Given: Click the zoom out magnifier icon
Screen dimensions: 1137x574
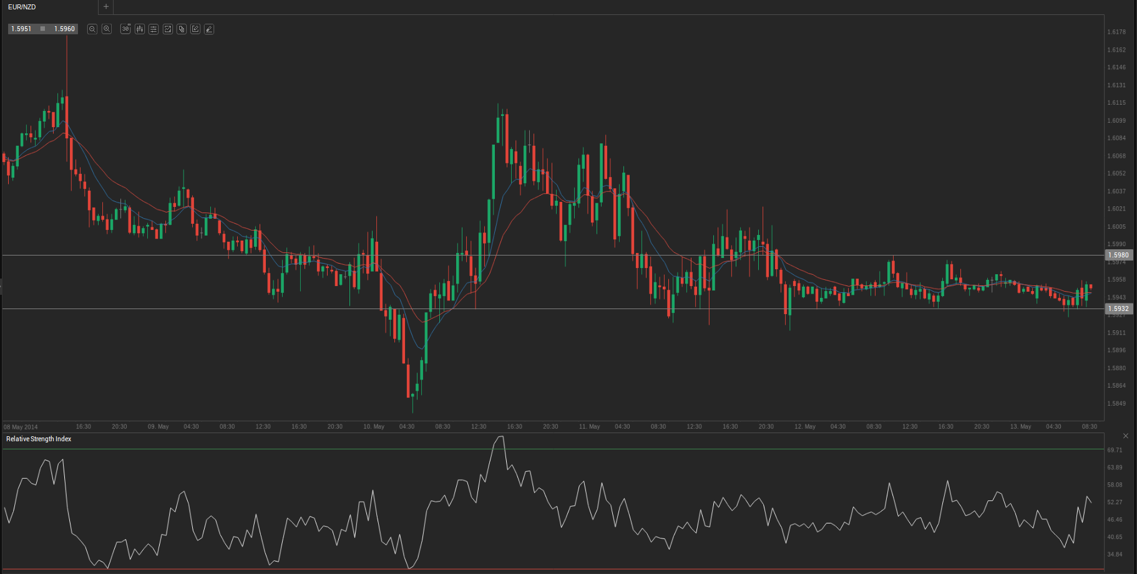Looking at the screenshot, I should [92, 29].
